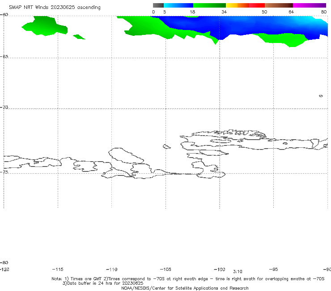Click the 'Data buffer is 24 hrs' note line
This screenshot has height=291, width=331.
pos(103,283)
